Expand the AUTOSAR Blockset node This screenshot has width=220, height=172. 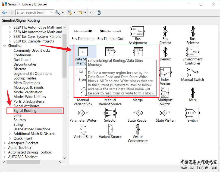point(5,157)
